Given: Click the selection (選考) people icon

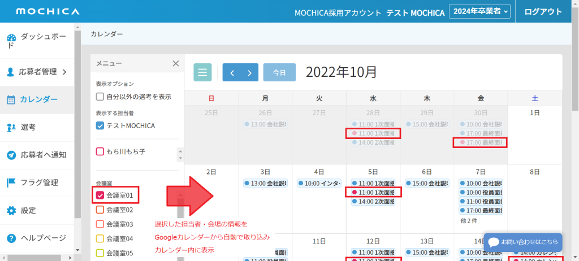Looking at the screenshot, I should (11, 128).
